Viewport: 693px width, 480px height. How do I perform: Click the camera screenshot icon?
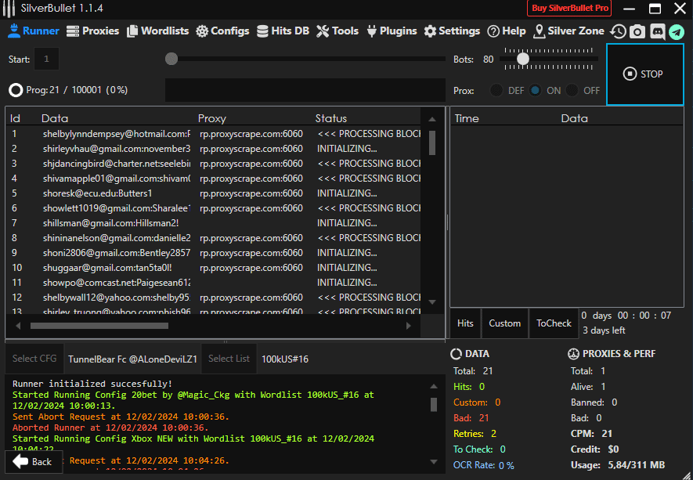[637, 31]
